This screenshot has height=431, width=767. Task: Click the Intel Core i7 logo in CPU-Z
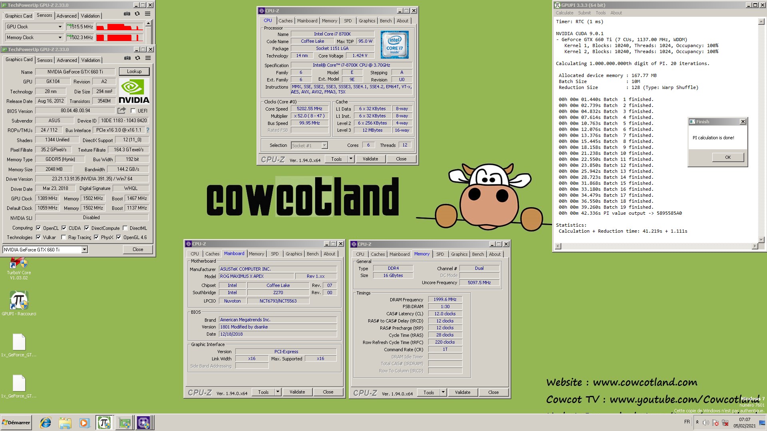pyautogui.click(x=394, y=45)
